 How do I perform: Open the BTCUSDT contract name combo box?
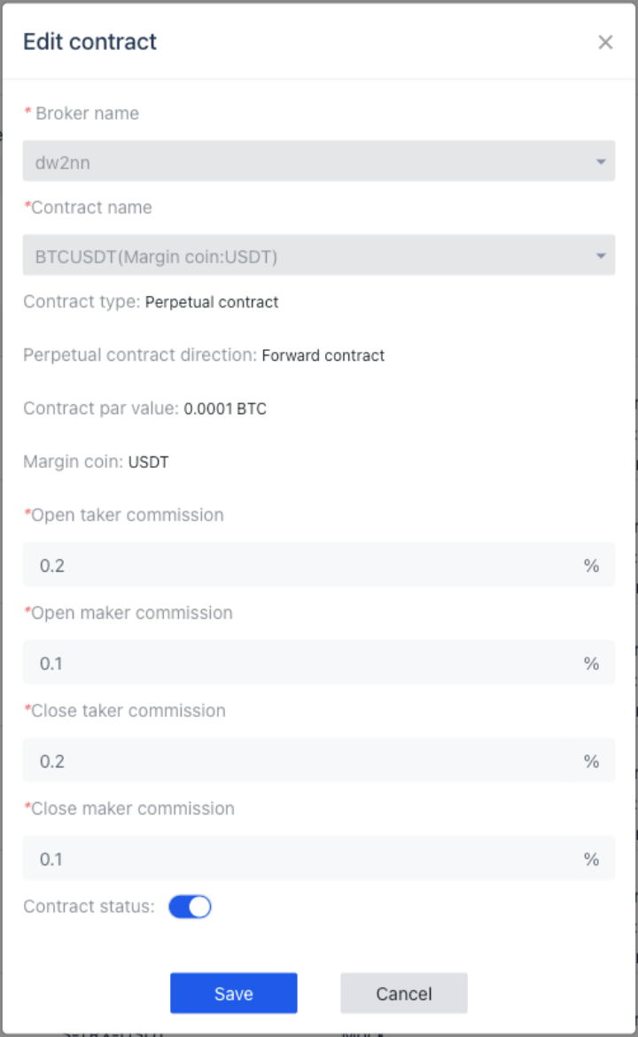coord(319,254)
